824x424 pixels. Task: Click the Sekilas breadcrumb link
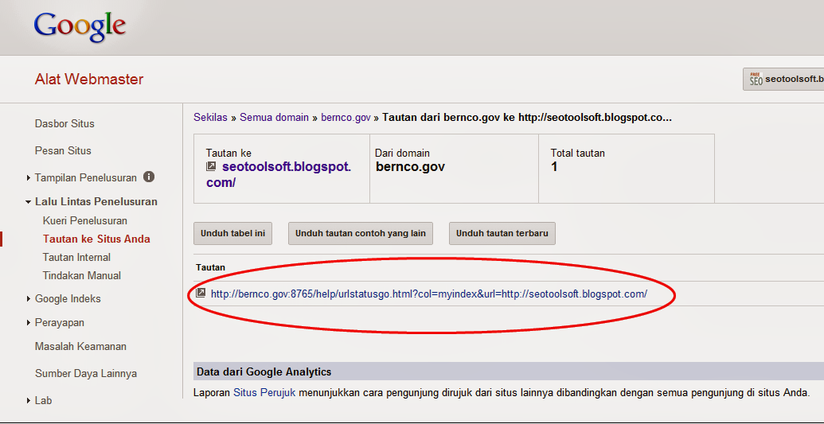[x=210, y=118]
